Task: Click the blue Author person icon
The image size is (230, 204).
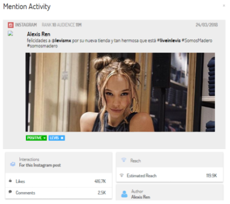Action: (124, 194)
